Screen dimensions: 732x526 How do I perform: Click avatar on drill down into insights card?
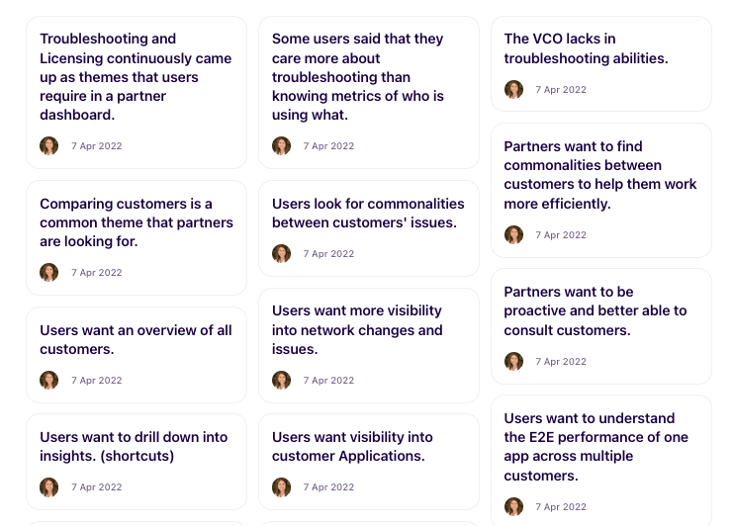point(49,486)
